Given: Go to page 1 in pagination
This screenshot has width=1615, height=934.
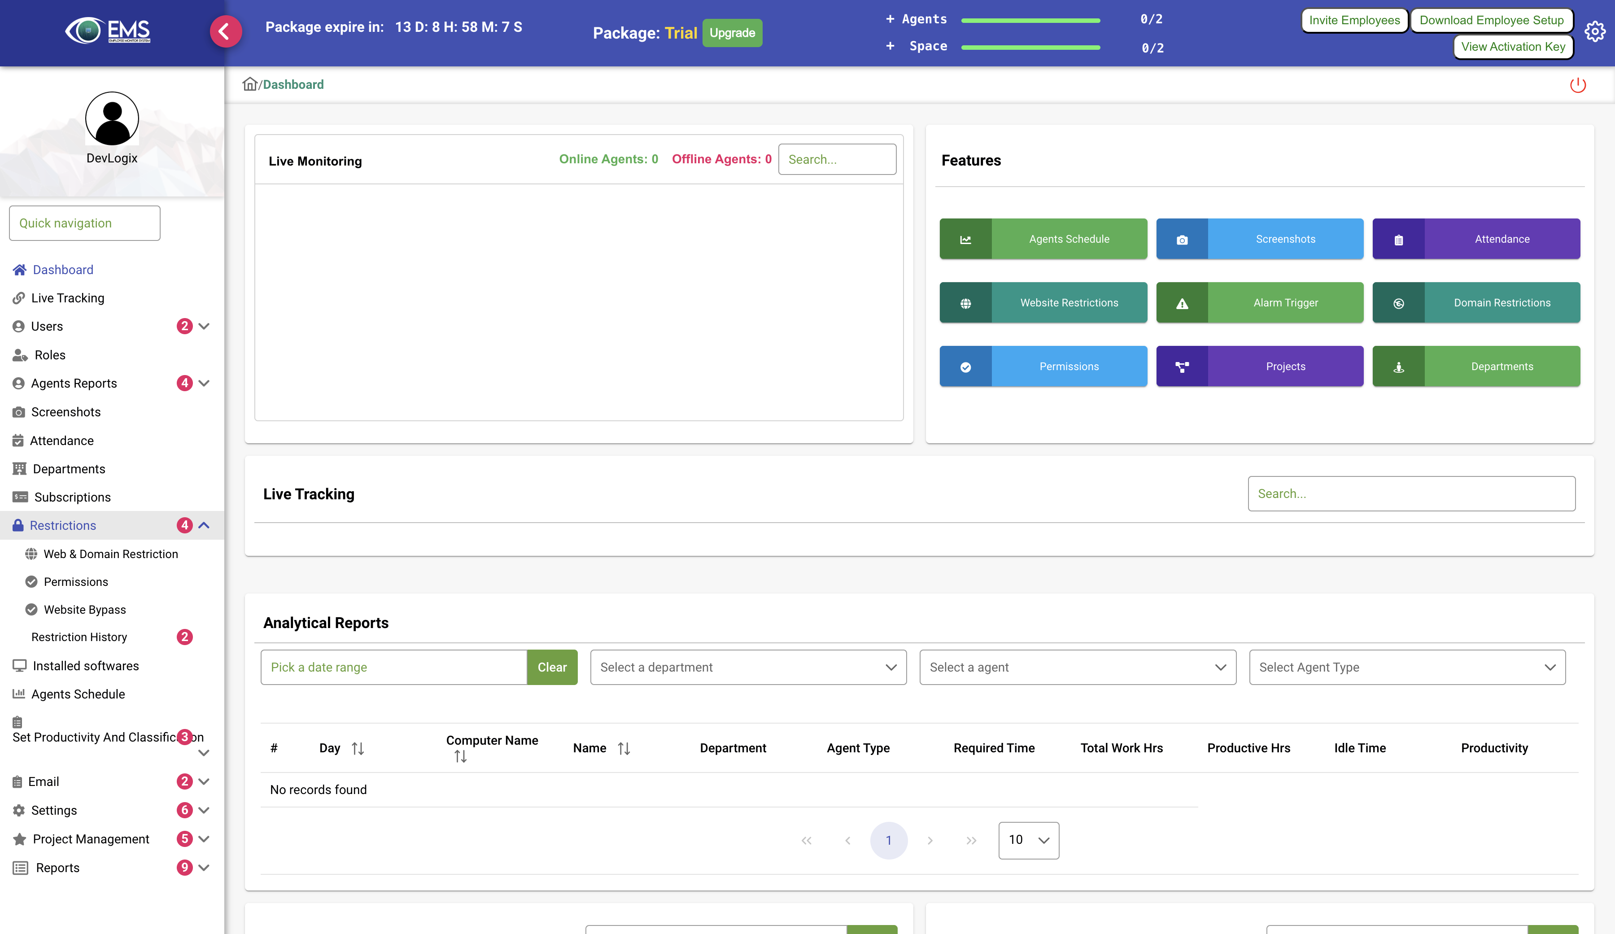Looking at the screenshot, I should click(x=888, y=840).
